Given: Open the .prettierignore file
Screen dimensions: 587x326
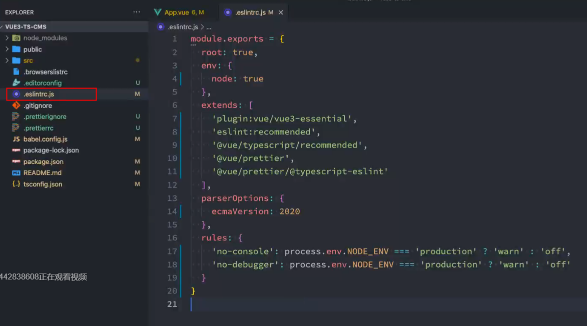Looking at the screenshot, I should tap(45, 116).
